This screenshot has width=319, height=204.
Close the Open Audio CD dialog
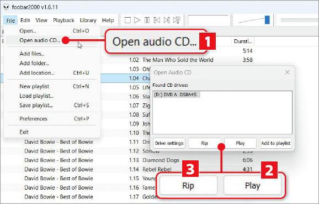(x=287, y=72)
